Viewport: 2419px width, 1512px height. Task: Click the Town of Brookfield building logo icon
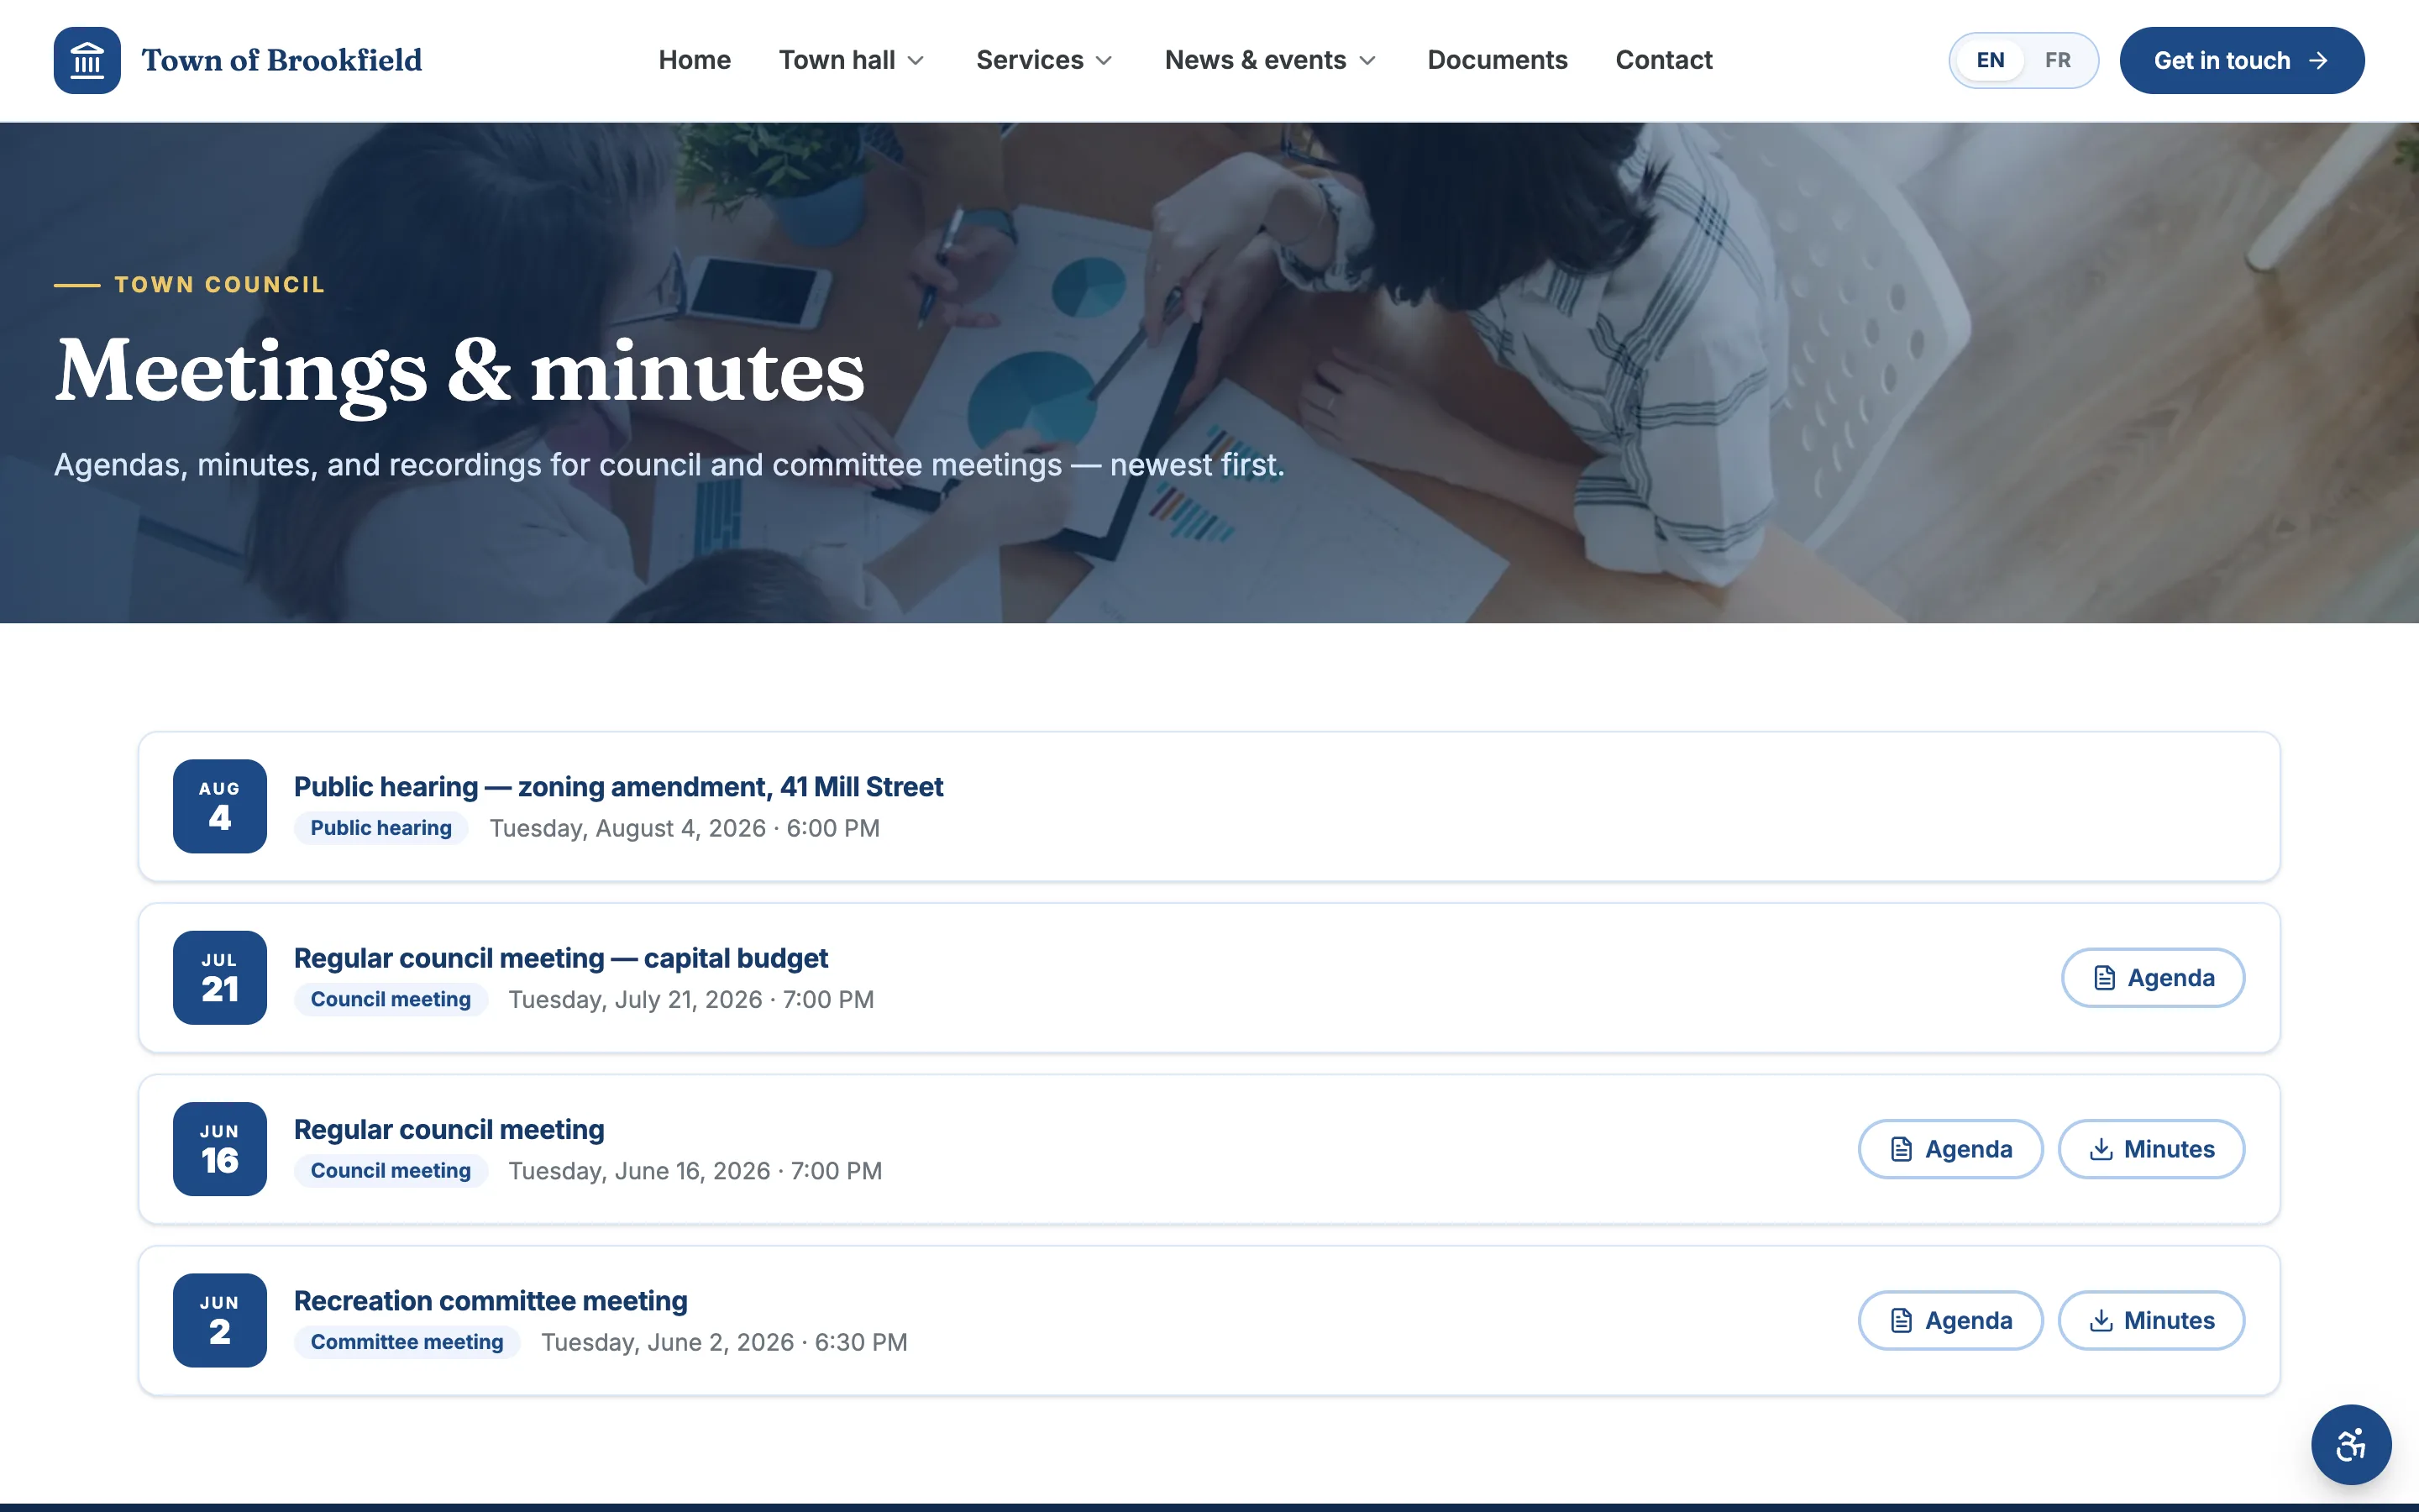(87, 60)
